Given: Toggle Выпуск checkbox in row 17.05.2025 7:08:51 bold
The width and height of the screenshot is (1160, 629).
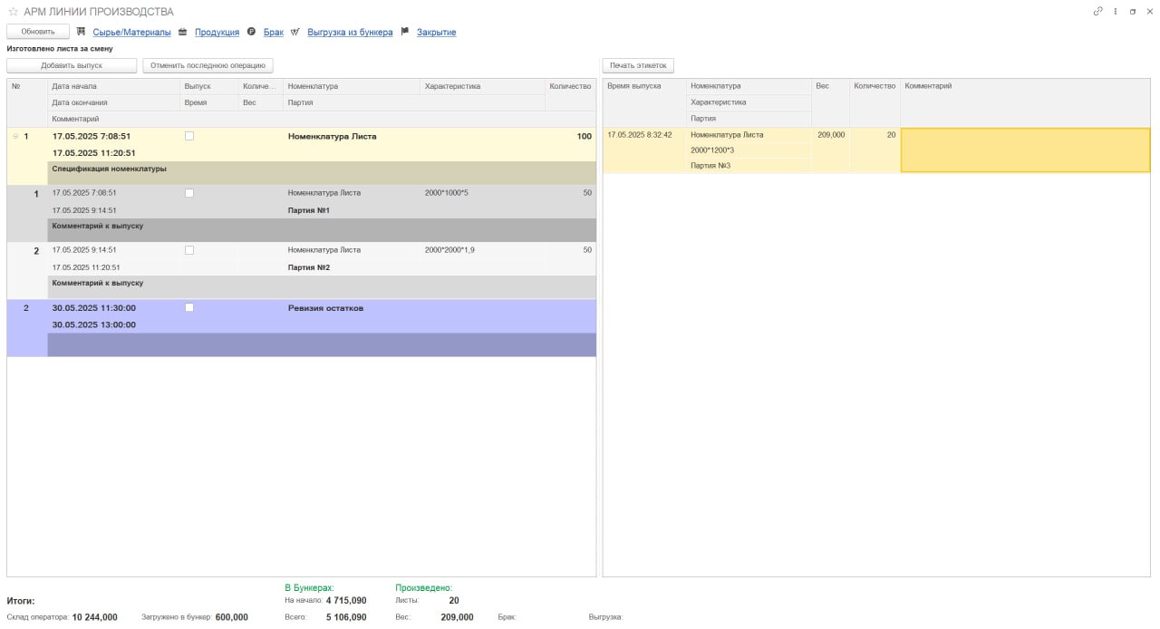Looking at the screenshot, I should (189, 136).
